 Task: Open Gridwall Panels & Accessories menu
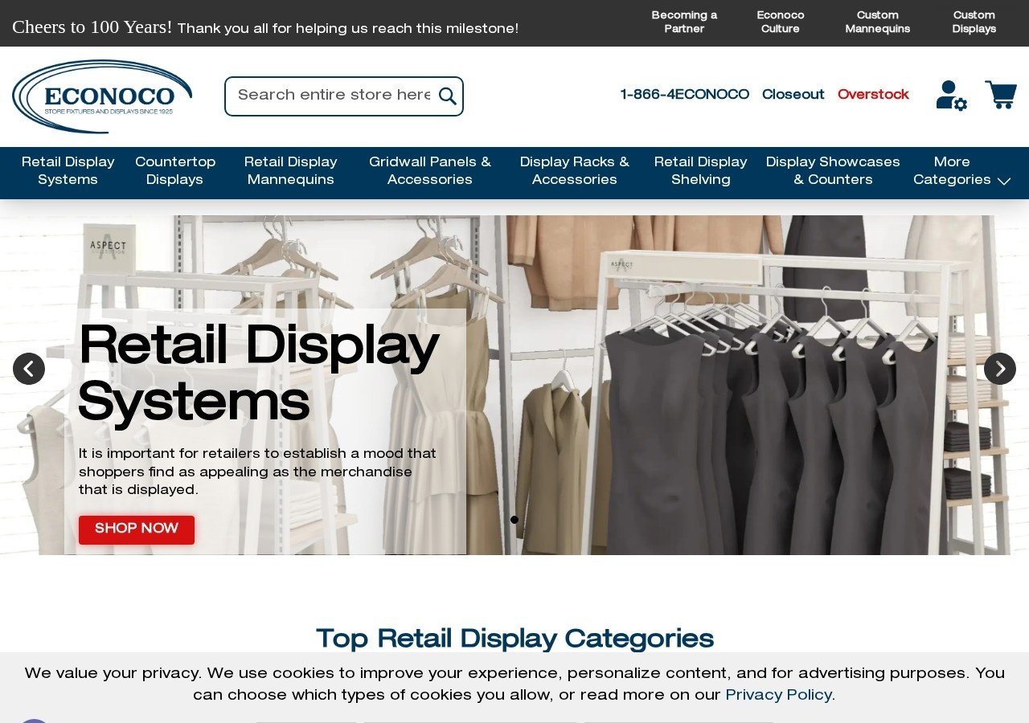(430, 172)
